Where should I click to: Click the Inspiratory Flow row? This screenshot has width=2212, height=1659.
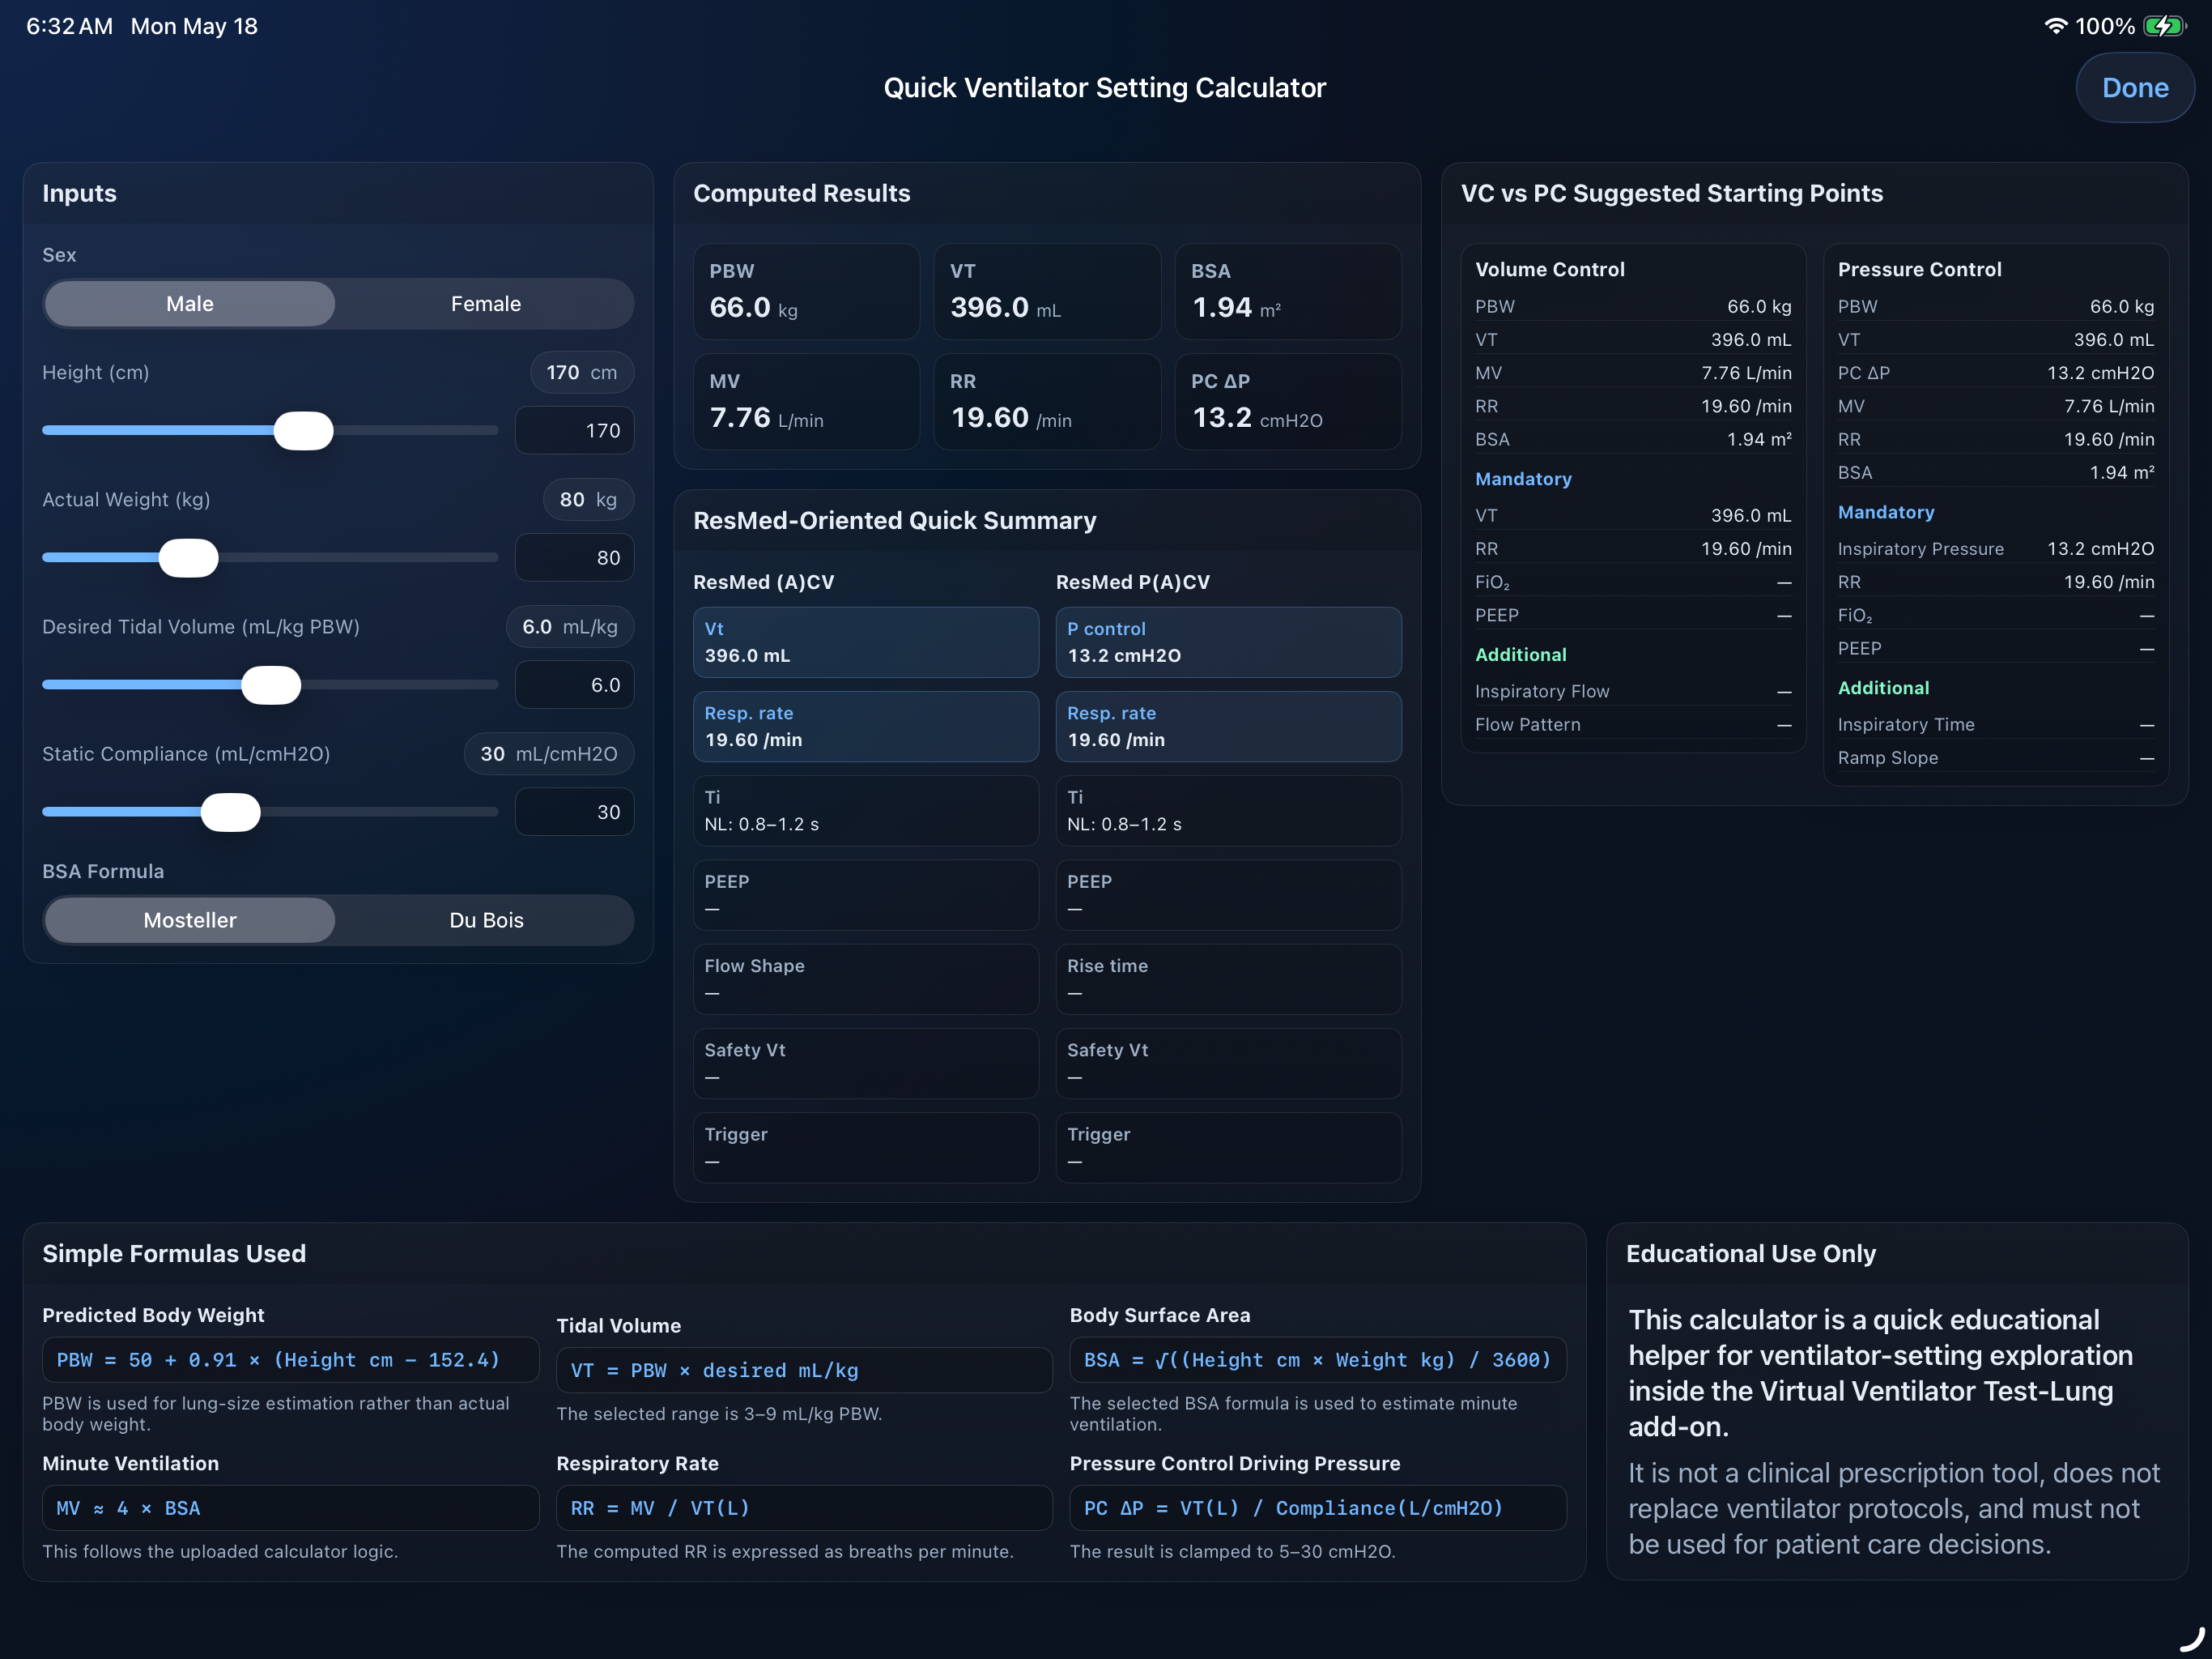pyautogui.click(x=1633, y=690)
